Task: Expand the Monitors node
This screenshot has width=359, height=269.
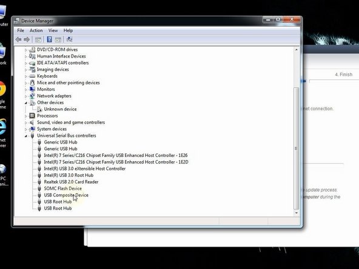Action: coord(25,90)
